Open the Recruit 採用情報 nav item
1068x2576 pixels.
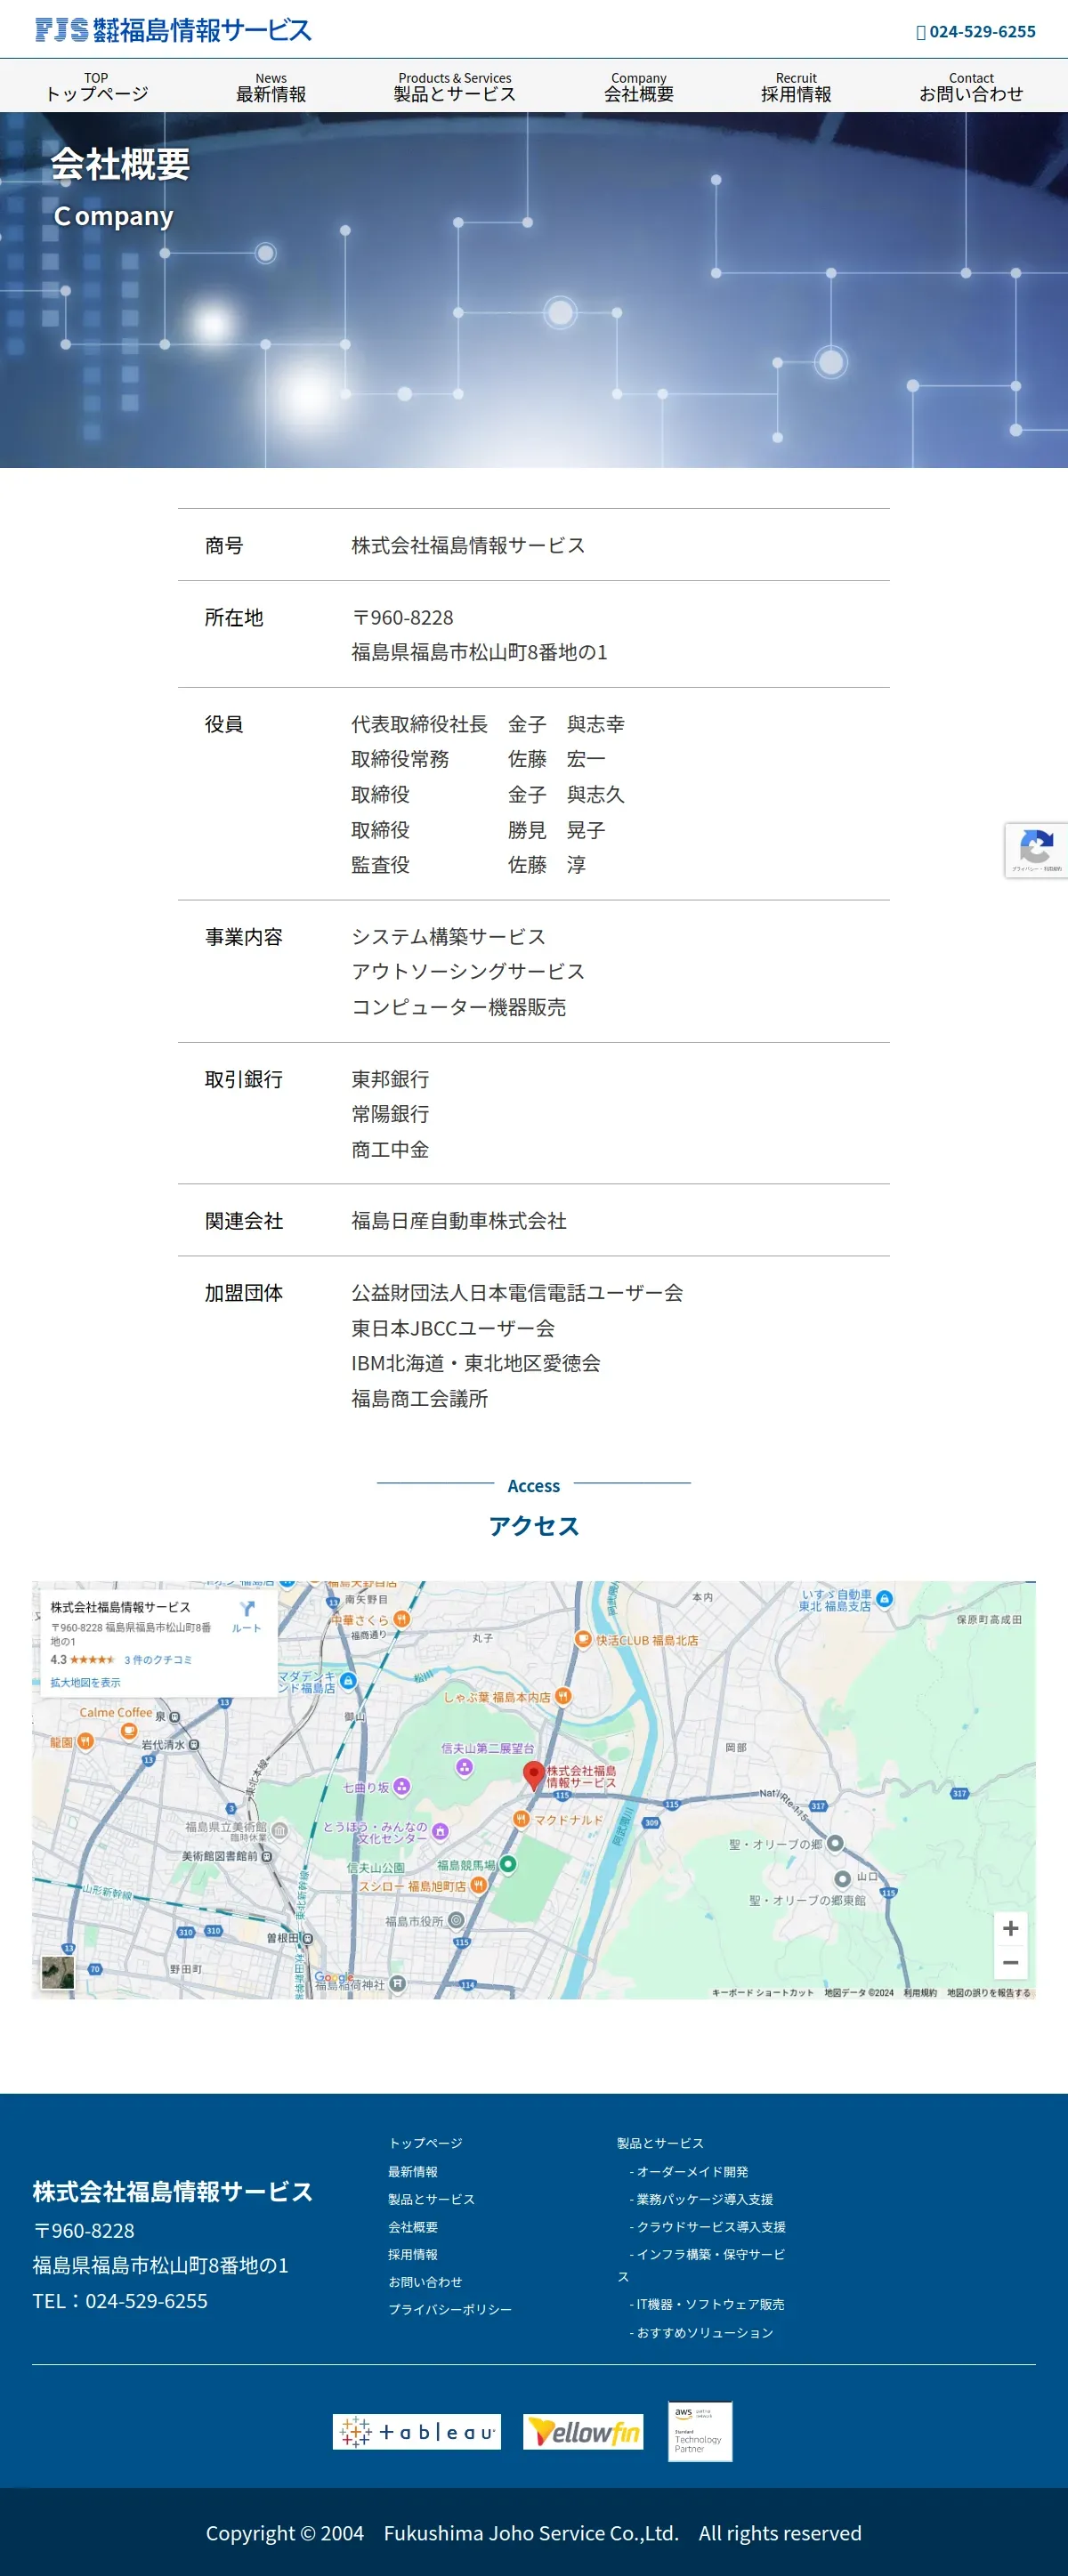(796, 87)
